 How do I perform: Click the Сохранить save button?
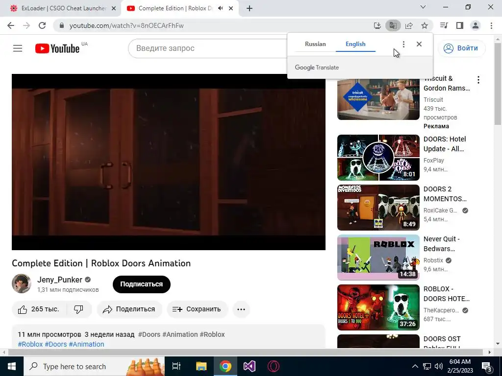click(x=197, y=309)
